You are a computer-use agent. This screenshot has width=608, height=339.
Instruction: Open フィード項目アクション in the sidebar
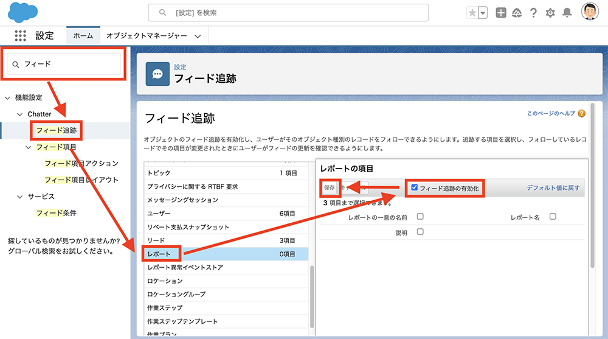[x=81, y=164]
